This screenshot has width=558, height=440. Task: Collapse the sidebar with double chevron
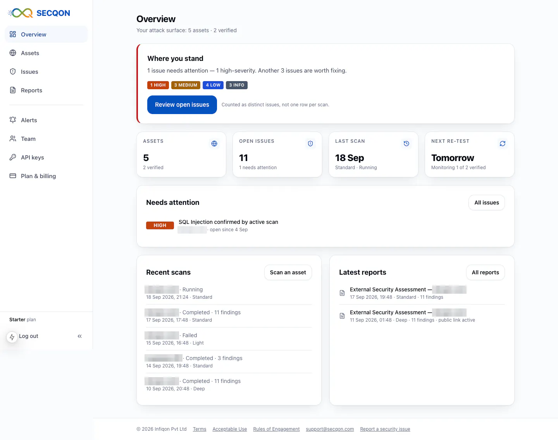pyautogui.click(x=79, y=336)
